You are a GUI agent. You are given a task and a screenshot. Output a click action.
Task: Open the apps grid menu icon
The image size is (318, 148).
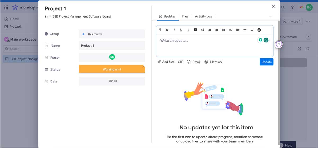[x=6, y=7]
